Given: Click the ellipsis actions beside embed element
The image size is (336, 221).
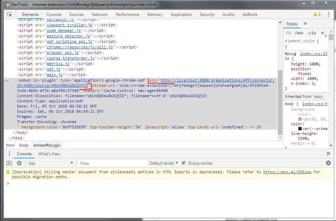Looking at the screenshot, I should (7, 81).
